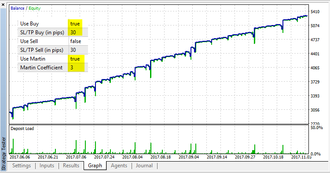Image resolution: width=330 pixels, height=173 pixels.
Task: Click the 3056 axis value
Action: point(315,110)
